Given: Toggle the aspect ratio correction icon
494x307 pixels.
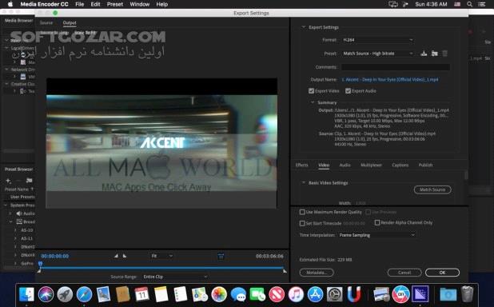Looking at the screenshot, I should (221, 257).
